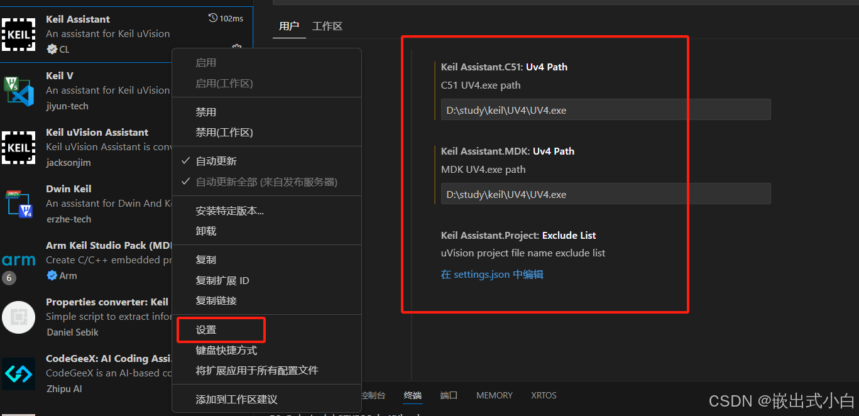Click the CodeGeeX: AI Coding Assistant title
The width and height of the screenshot is (859, 416).
tap(109, 359)
